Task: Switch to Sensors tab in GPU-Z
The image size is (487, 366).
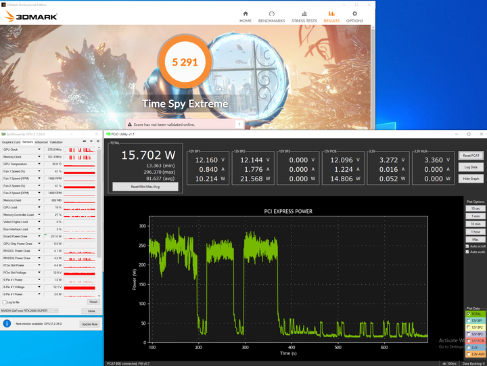Action: (x=27, y=142)
